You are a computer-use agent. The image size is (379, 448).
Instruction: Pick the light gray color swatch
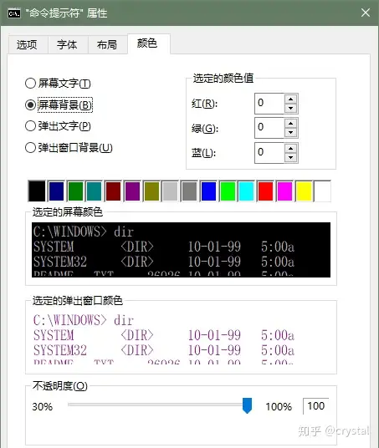pos(170,191)
